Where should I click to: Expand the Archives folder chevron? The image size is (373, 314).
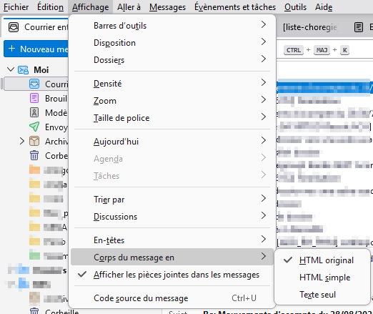click(x=22, y=141)
